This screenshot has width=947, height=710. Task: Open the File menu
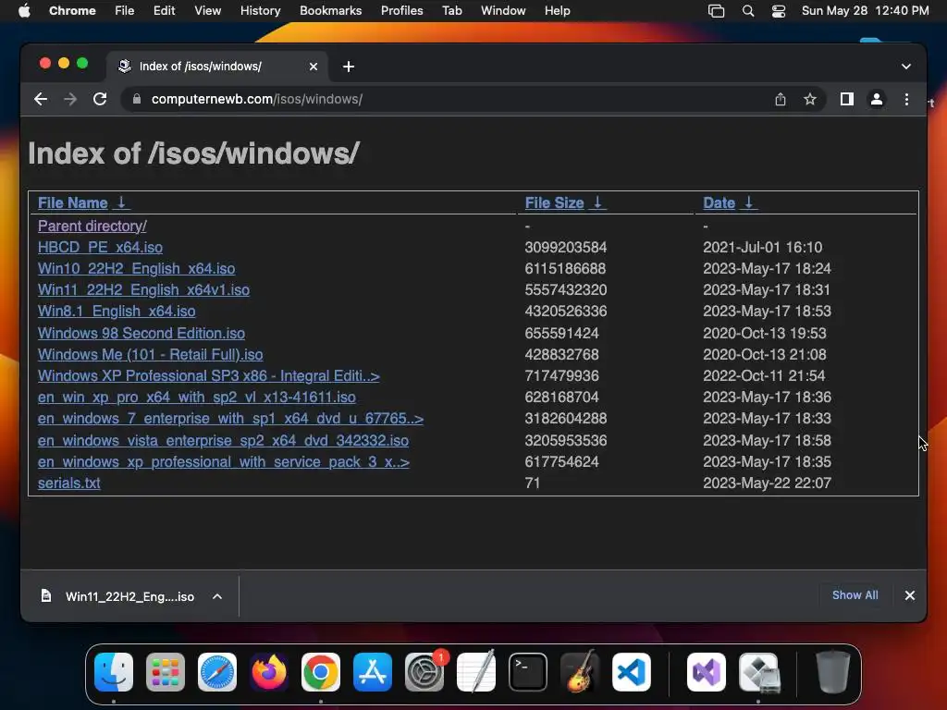click(125, 11)
